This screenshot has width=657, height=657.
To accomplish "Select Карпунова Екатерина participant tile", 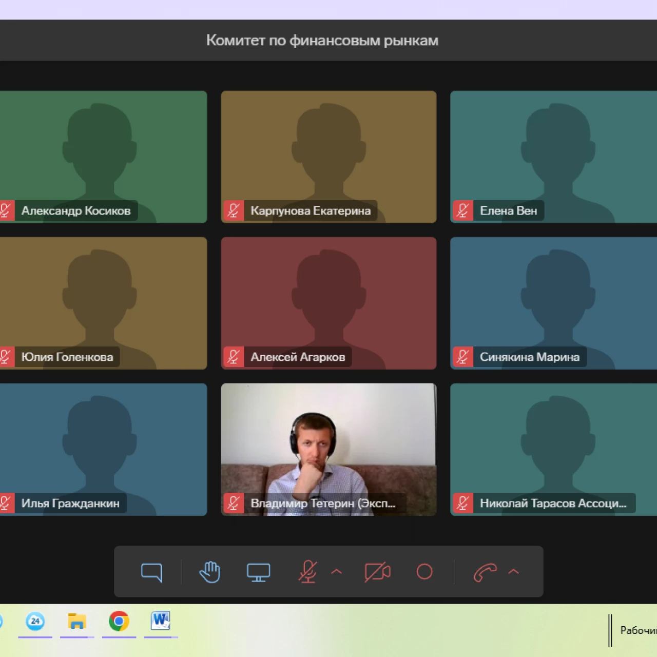I will click(328, 157).
